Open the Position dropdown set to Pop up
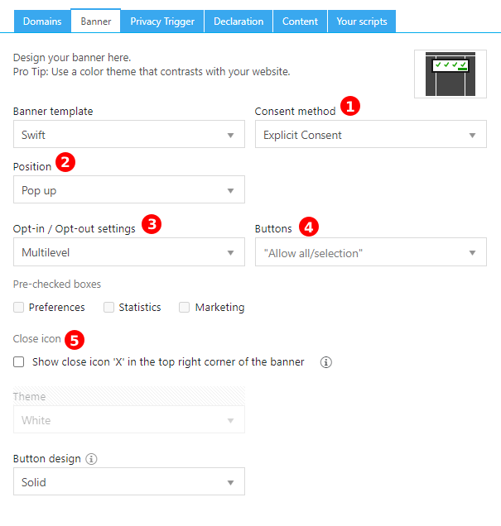 [x=129, y=190]
